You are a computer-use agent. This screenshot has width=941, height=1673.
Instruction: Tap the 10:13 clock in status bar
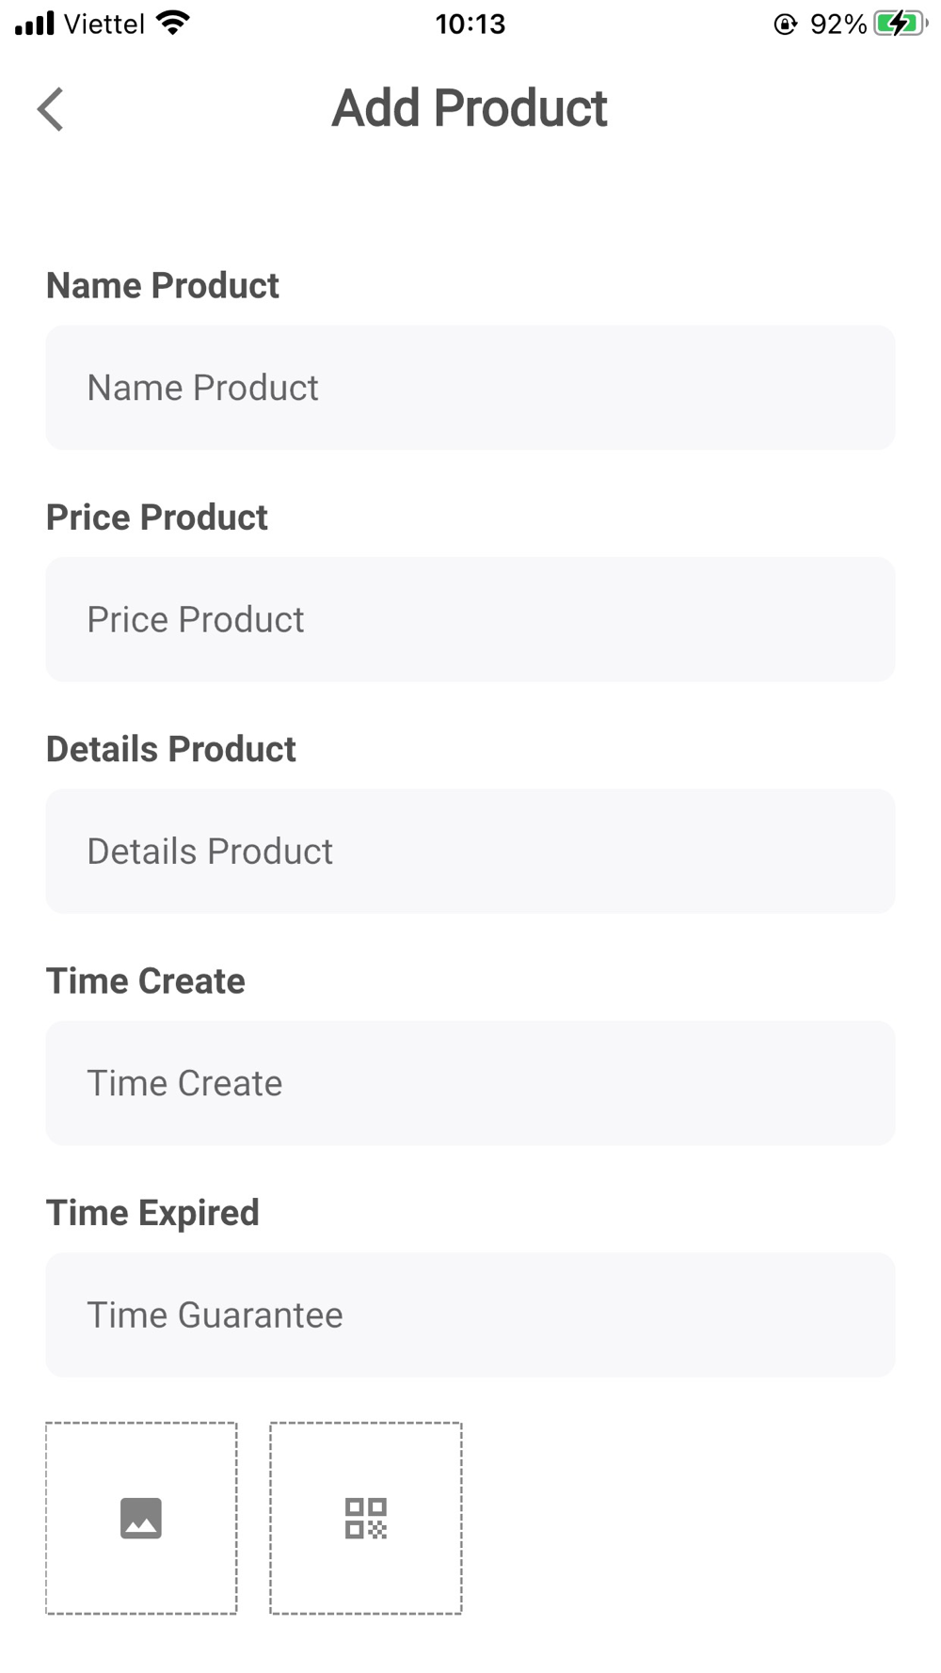tap(470, 24)
